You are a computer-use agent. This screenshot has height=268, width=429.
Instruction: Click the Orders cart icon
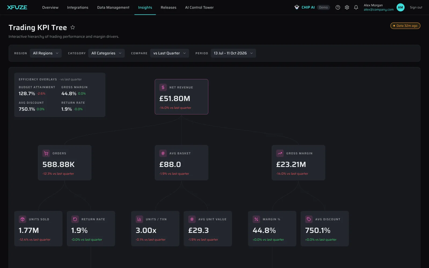[46, 153]
